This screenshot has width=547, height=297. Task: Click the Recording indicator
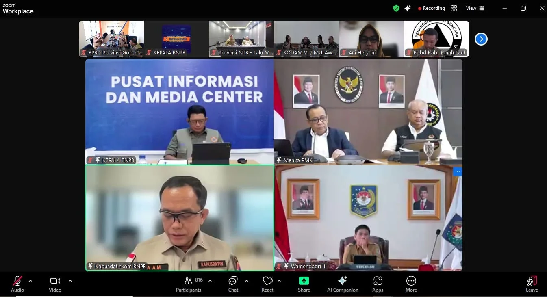431,8
